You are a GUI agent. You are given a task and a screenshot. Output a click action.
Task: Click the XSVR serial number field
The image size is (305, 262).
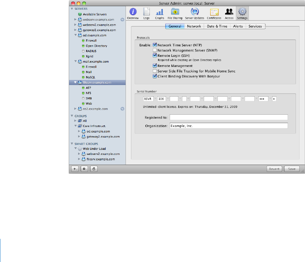click(148, 99)
